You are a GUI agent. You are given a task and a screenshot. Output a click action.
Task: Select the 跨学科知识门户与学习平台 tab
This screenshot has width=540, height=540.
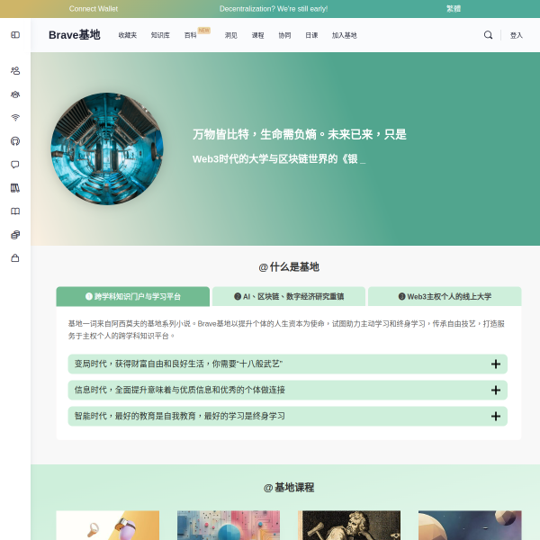[x=133, y=296]
